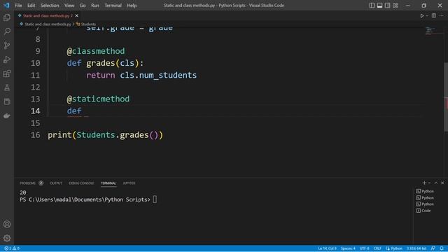448x252 pixels.
Task: Toggle the bottom panel layout icon
Action: (x=379, y=6)
